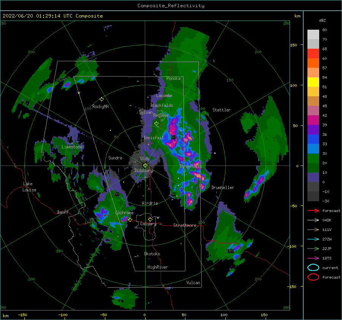Pick the dark green 20 dBZ swatch
342x320 pixels.
click(313, 167)
